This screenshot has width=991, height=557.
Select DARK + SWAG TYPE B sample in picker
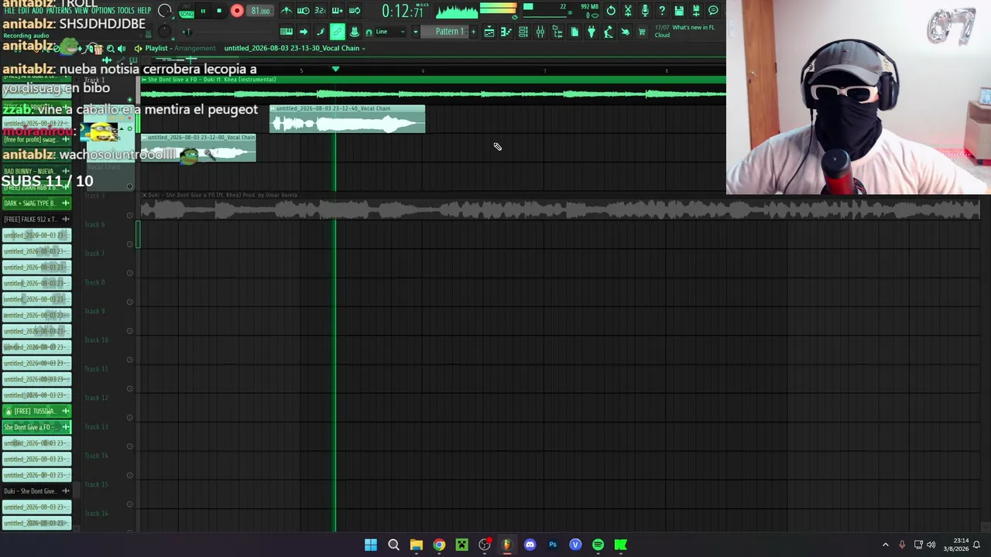coord(36,203)
